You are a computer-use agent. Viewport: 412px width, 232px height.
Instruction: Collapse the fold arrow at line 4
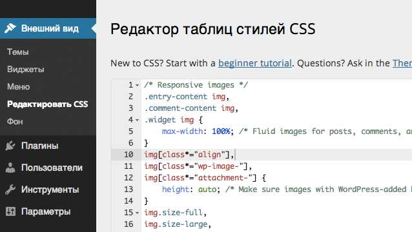(x=137, y=120)
